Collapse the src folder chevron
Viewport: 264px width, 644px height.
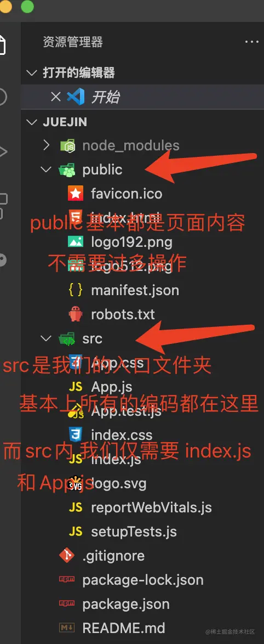(x=46, y=339)
